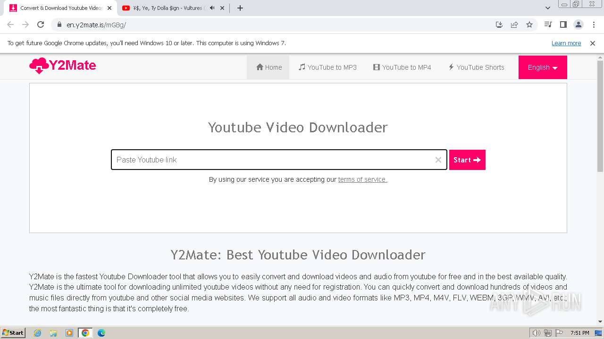The image size is (604, 339).
Task: Go back with the browser back arrow
Action: 10,24
